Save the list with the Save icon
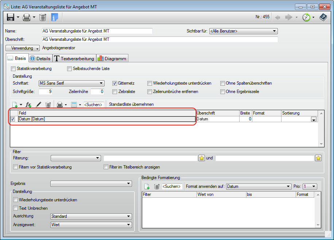The width and height of the screenshot is (334, 240). (10, 17)
